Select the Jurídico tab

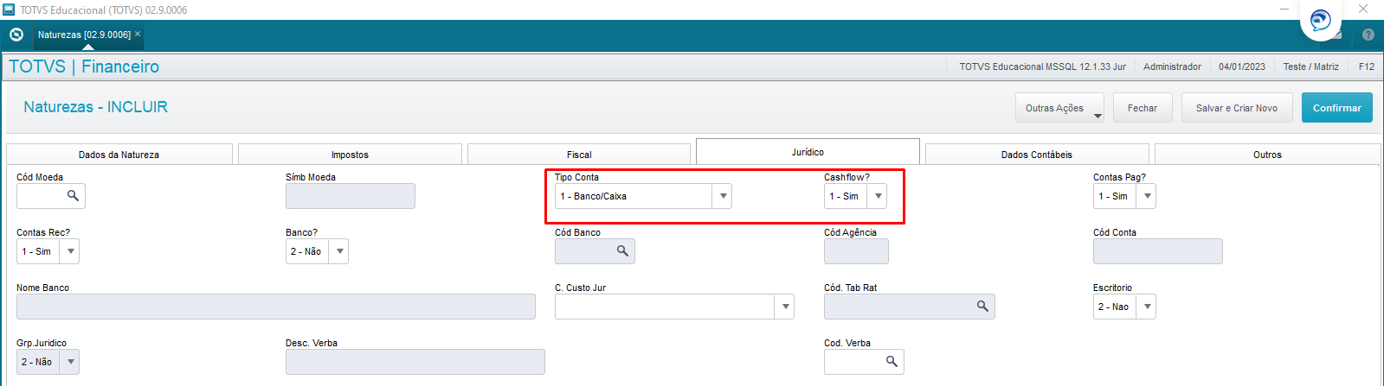click(x=808, y=151)
